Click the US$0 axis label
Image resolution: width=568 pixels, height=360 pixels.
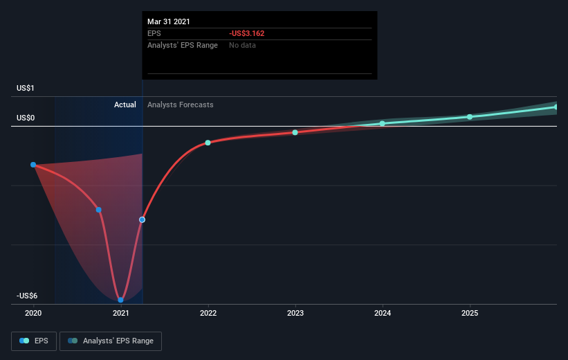tap(26, 118)
